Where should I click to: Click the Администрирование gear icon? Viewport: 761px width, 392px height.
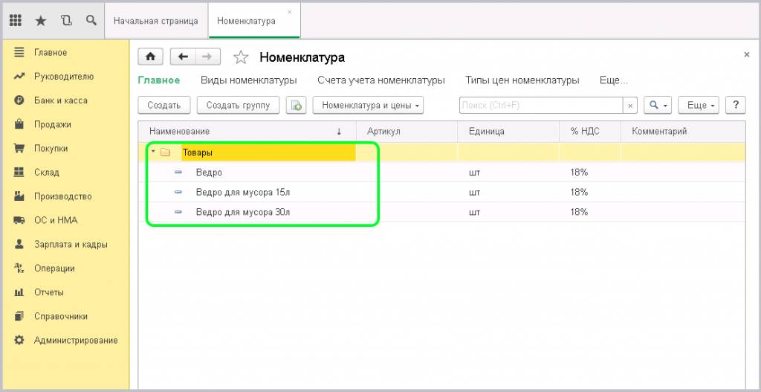tap(19, 340)
